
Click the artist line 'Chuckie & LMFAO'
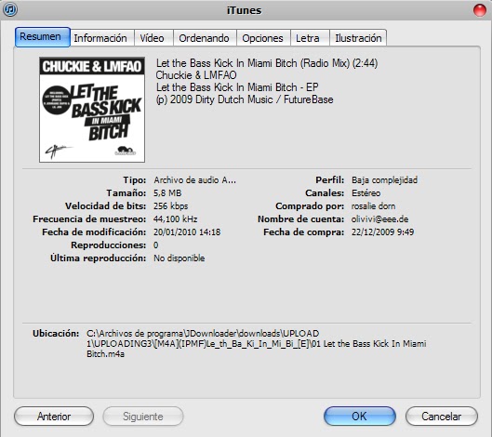click(x=196, y=75)
